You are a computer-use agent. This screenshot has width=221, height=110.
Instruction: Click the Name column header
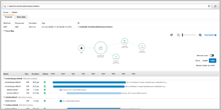click(6, 74)
